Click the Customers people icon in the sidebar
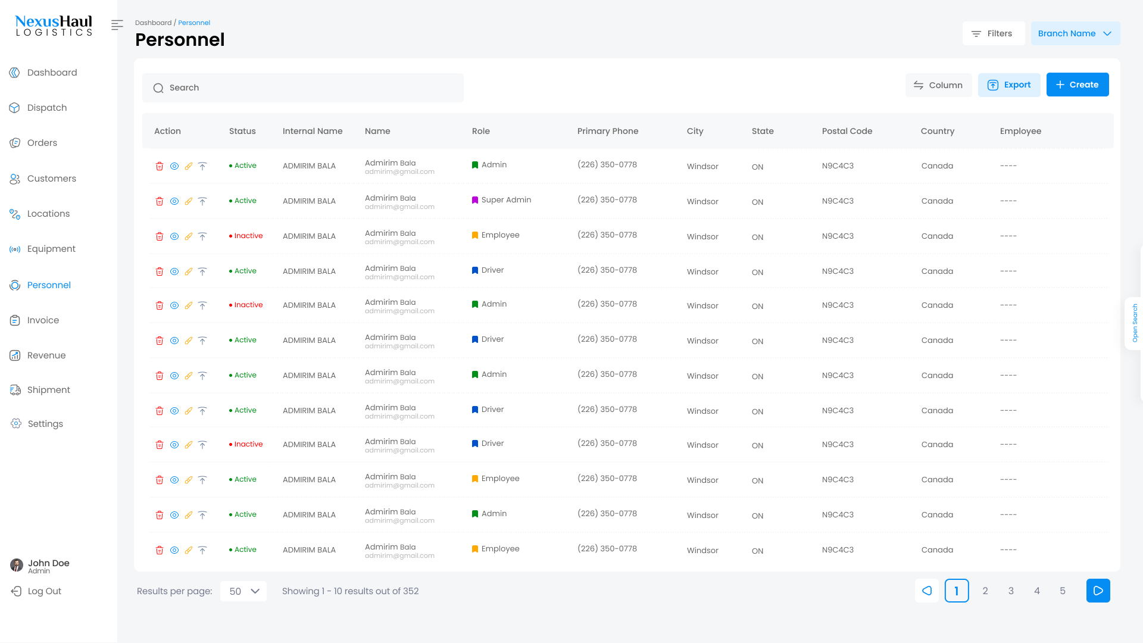Screen dimensions: 1143x643 (x=15, y=179)
